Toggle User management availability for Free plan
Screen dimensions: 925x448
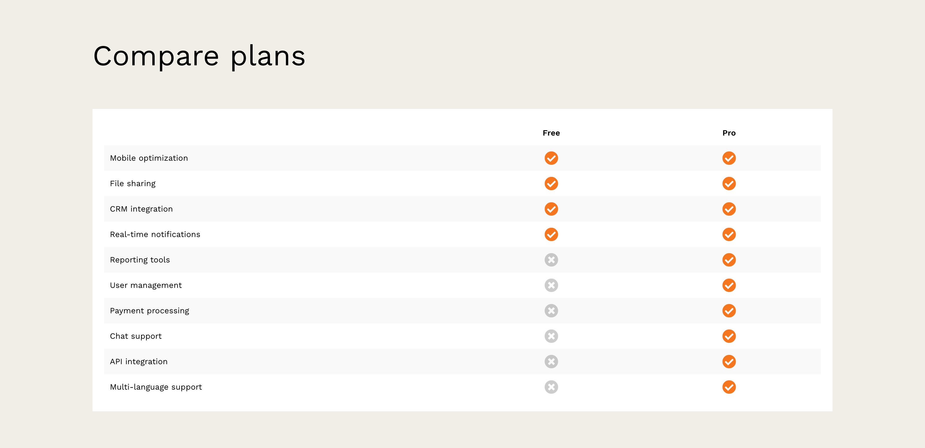551,285
